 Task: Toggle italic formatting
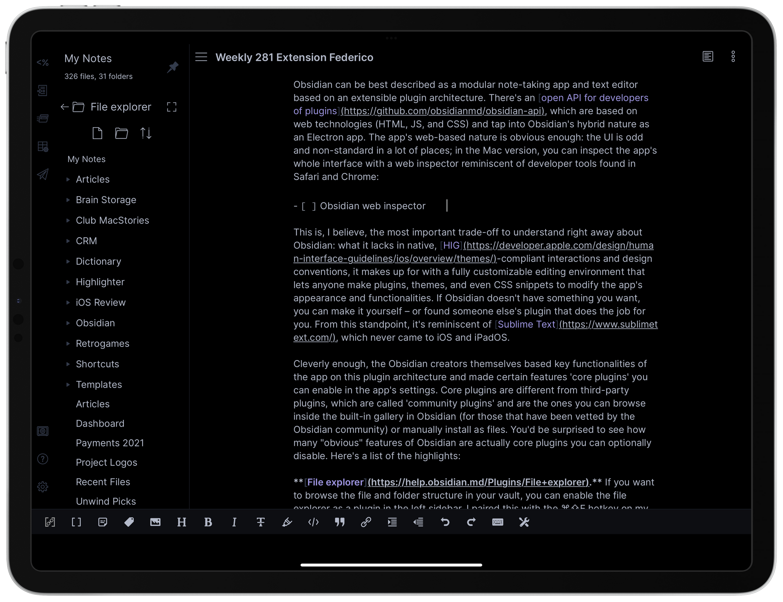pos(234,522)
